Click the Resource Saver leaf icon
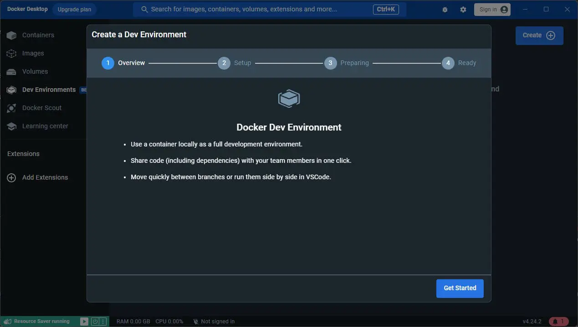Image resolution: width=578 pixels, height=327 pixels. (7, 322)
